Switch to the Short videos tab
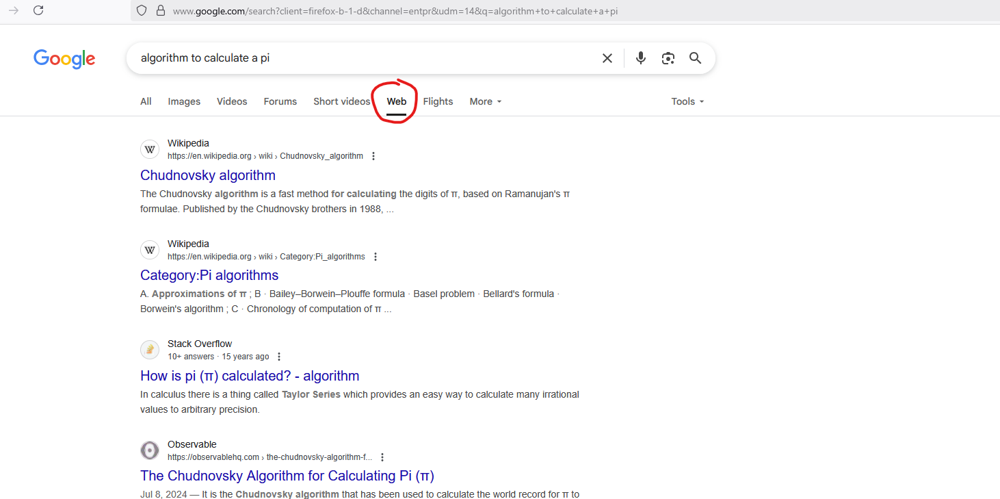This screenshot has height=499, width=1000. coord(342,101)
